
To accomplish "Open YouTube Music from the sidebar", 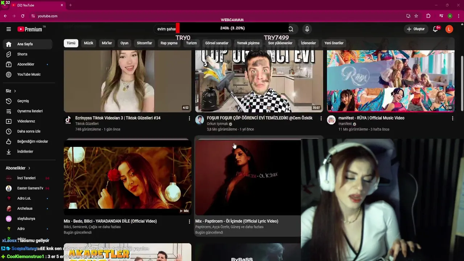I will click(28, 75).
